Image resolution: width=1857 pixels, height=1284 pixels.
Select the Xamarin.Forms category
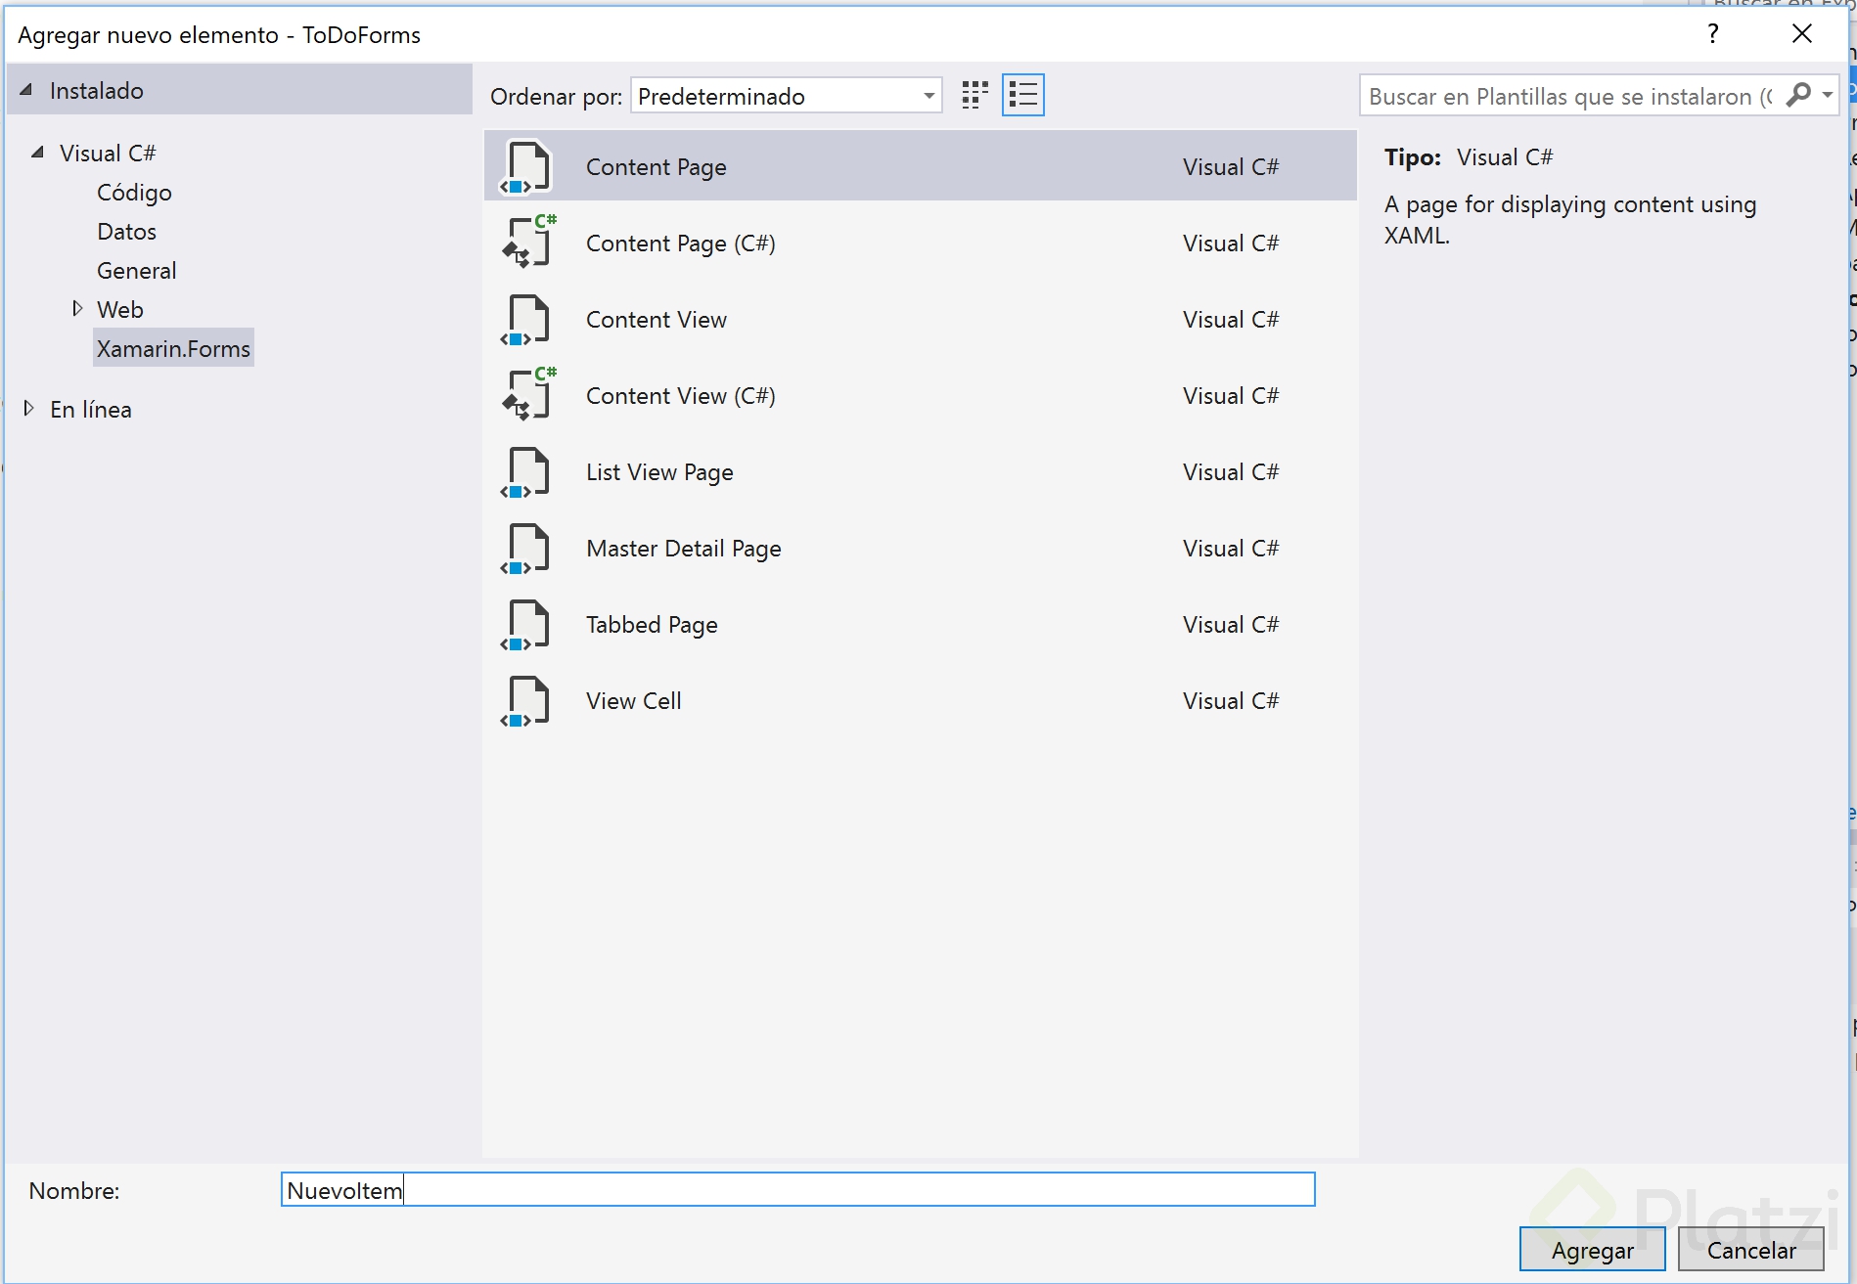click(173, 348)
